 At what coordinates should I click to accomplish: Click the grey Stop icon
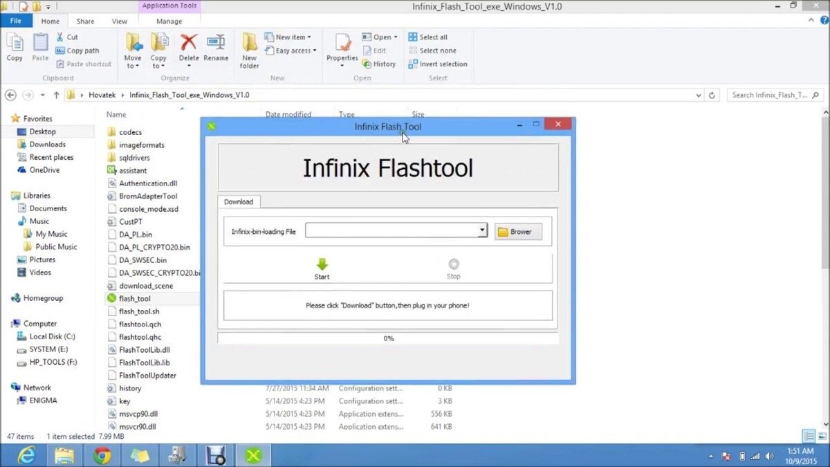pyautogui.click(x=454, y=264)
